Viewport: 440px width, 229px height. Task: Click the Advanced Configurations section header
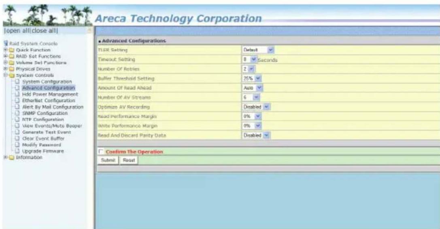(x=134, y=41)
